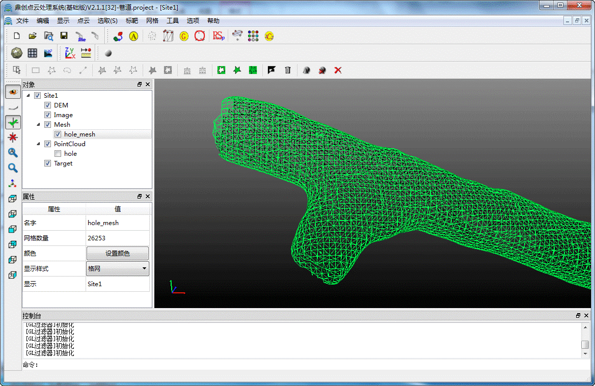This screenshot has height=386, width=595.
Task: Click the trash can delete icon
Action: coord(288,70)
